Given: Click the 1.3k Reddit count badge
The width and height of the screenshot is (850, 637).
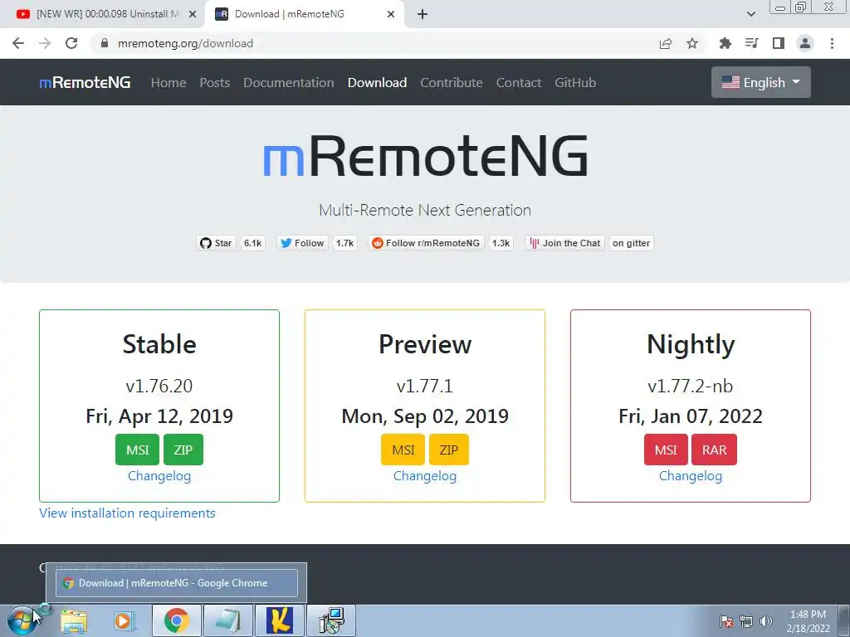Looking at the screenshot, I should (x=501, y=243).
